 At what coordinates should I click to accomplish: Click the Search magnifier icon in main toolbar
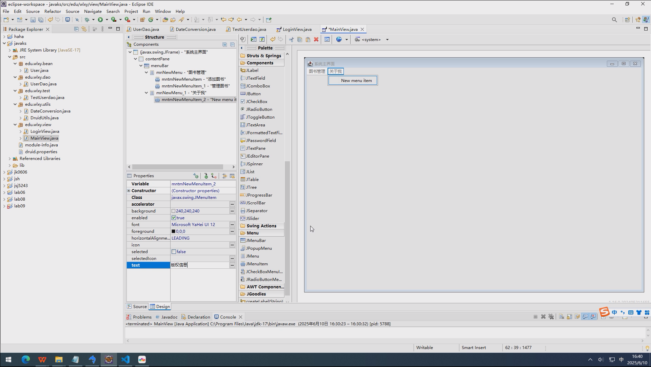tap(614, 20)
